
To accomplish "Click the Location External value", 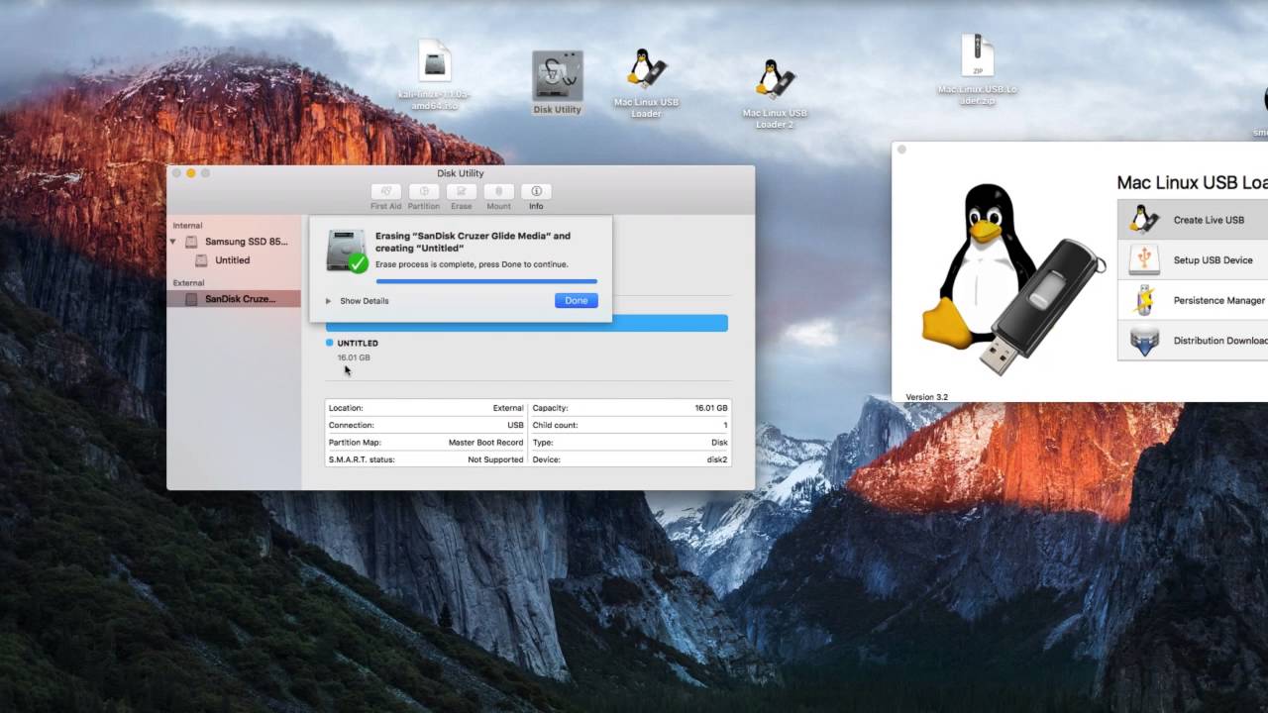I will pos(508,408).
